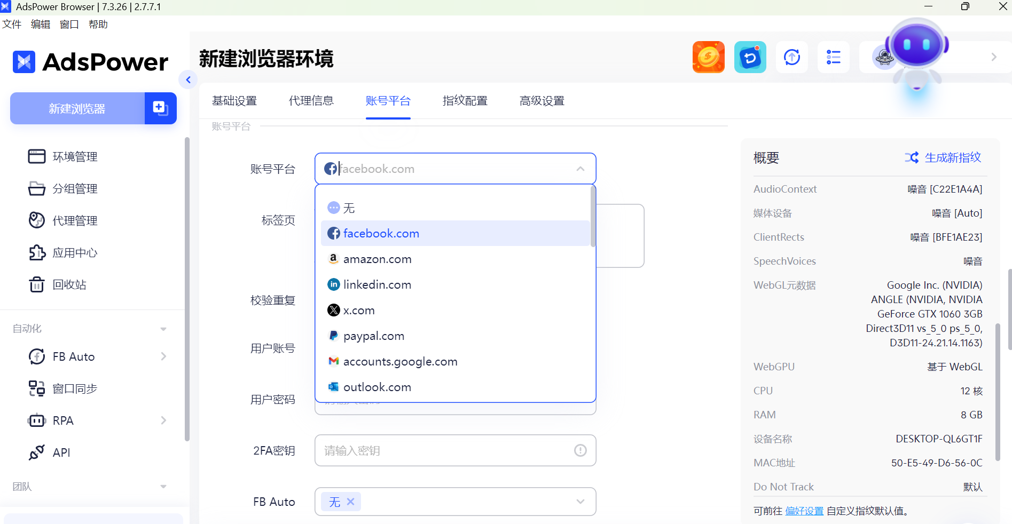
Task: Click the upload/update circle arrow icon
Action: (792, 57)
